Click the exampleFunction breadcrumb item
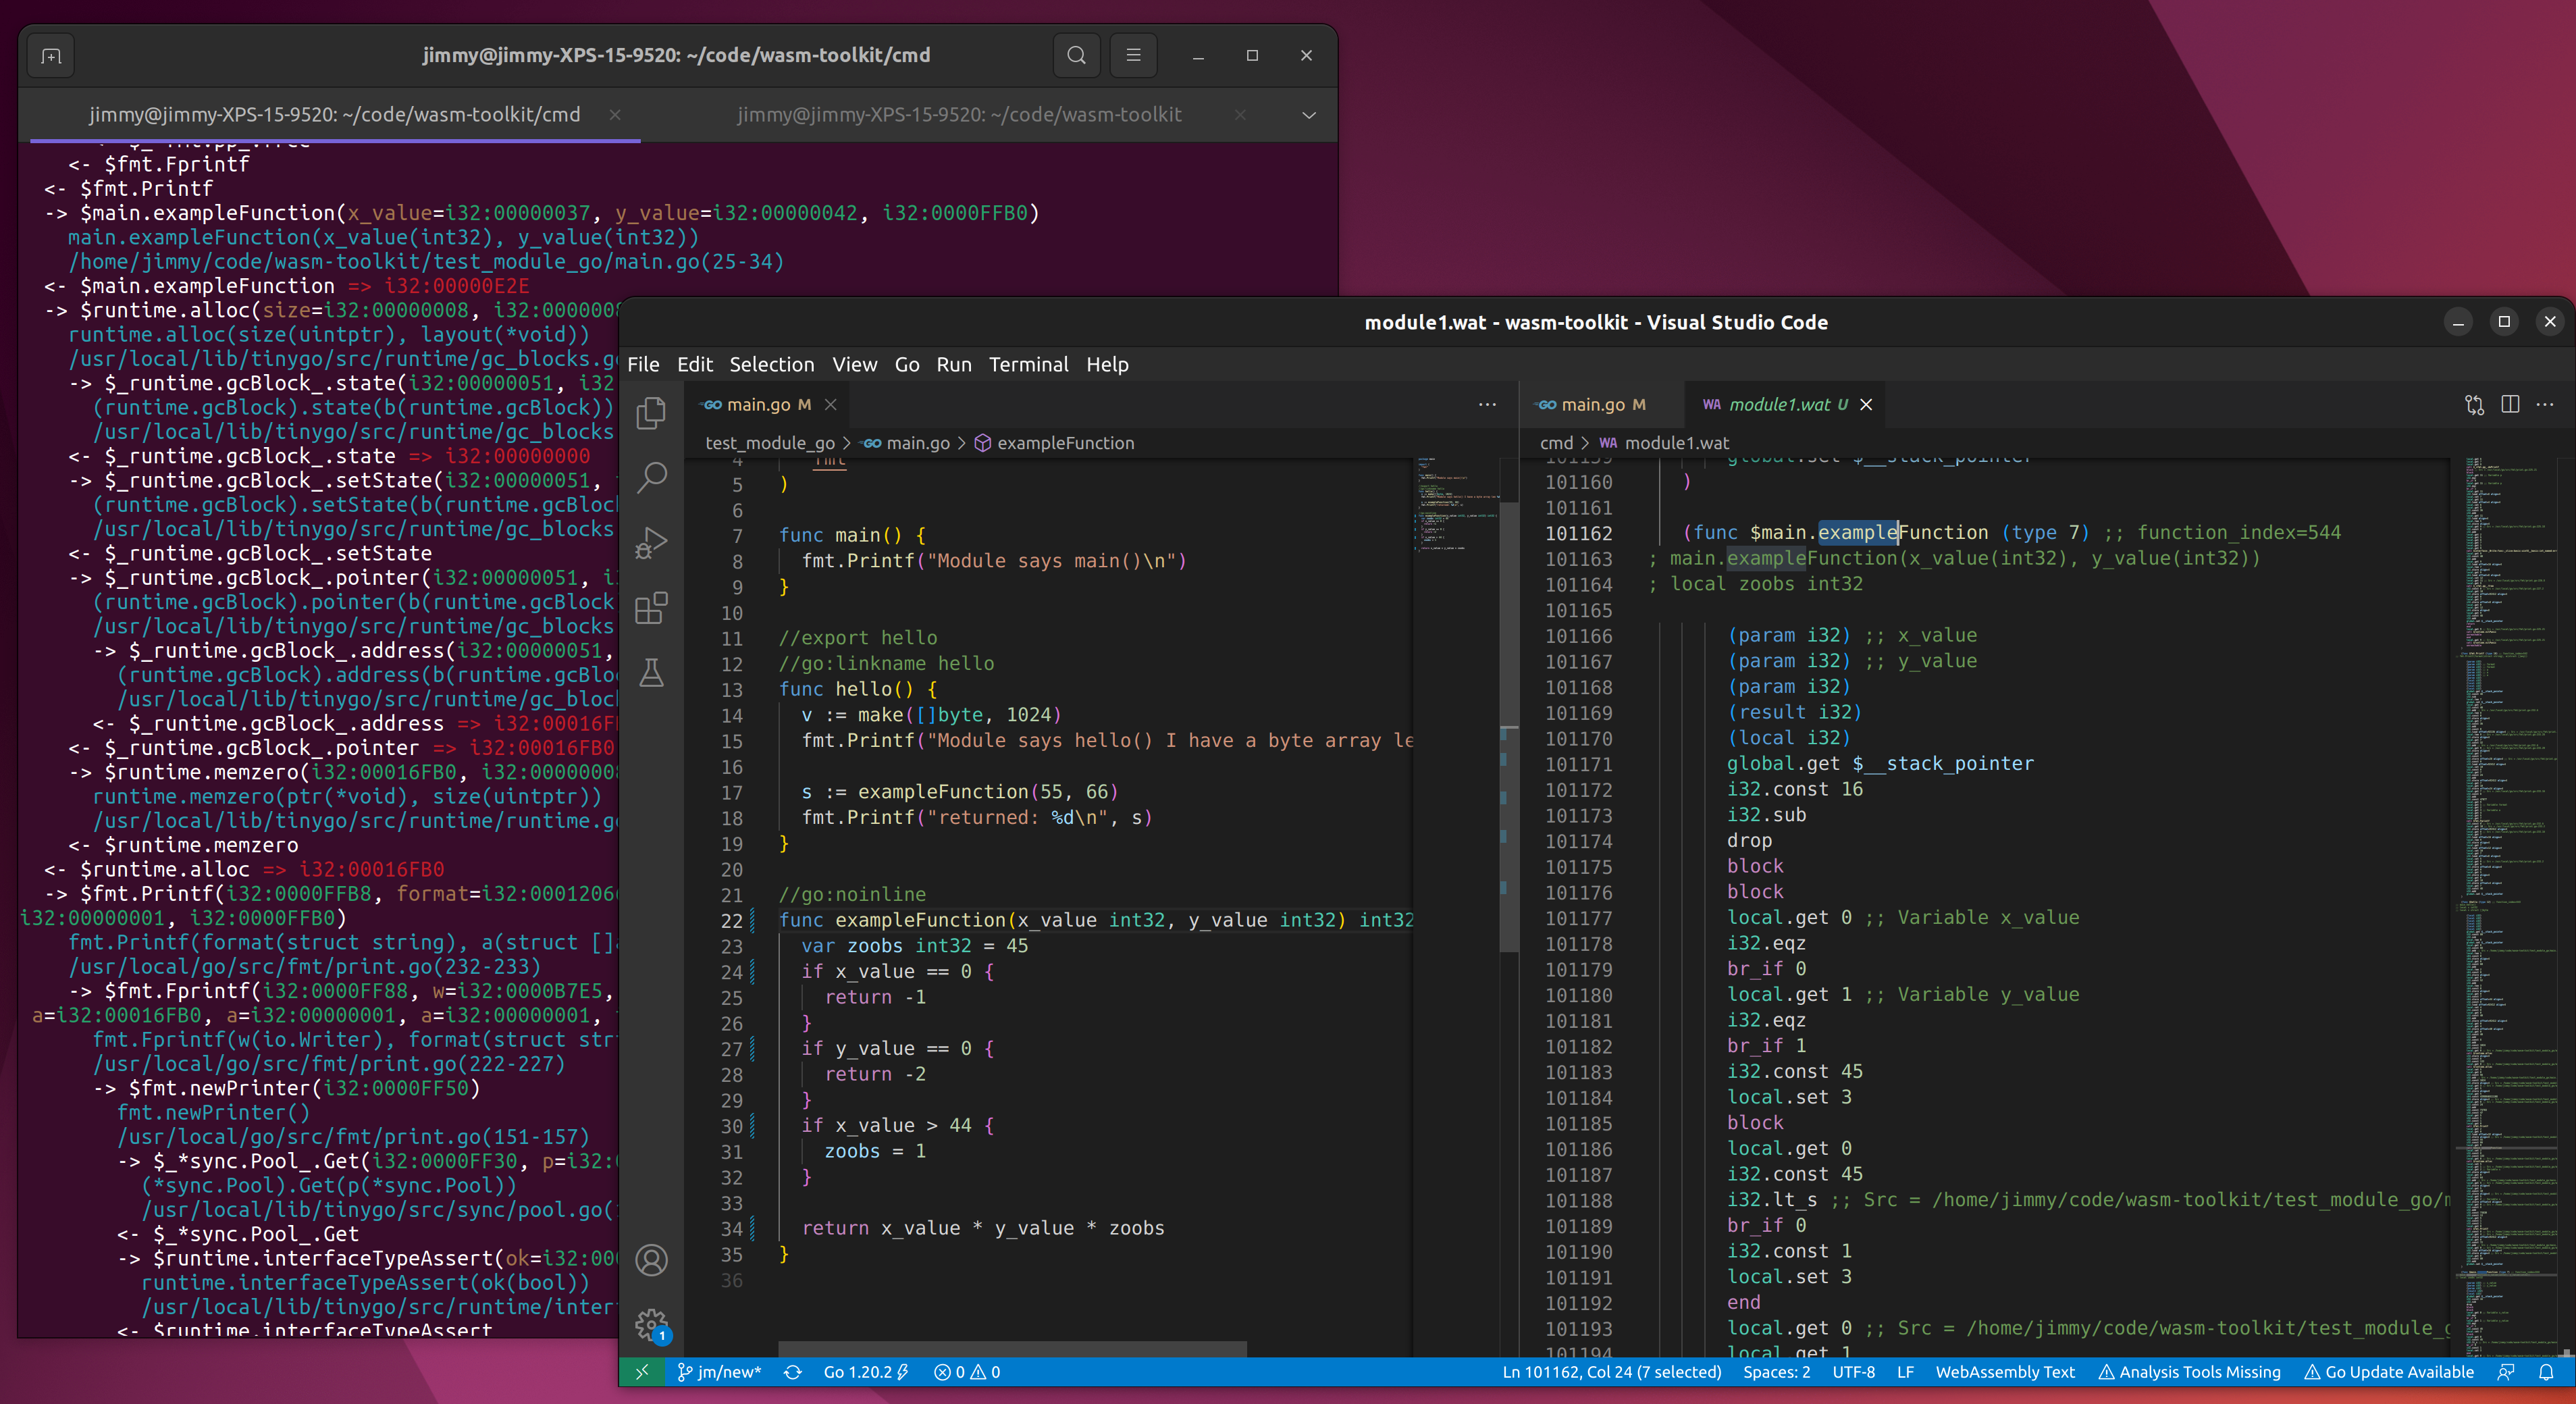The height and width of the screenshot is (1404, 2576). [1065, 443]
